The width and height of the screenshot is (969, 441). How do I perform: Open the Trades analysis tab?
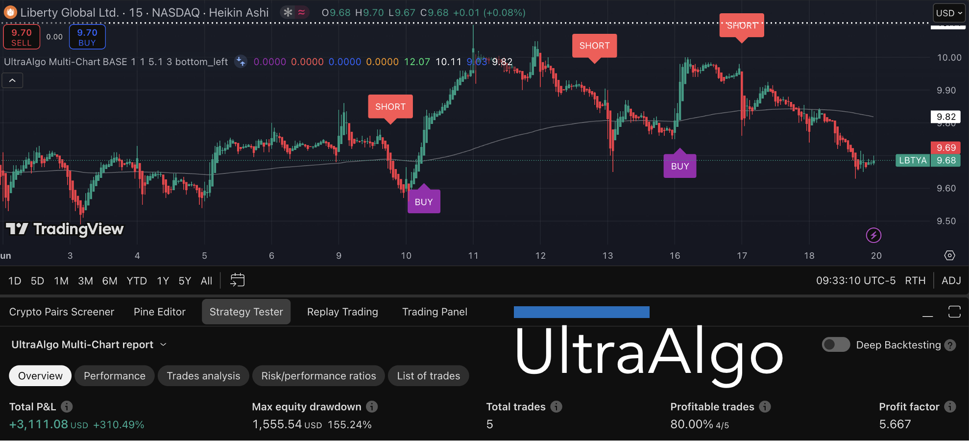[203, 376]
